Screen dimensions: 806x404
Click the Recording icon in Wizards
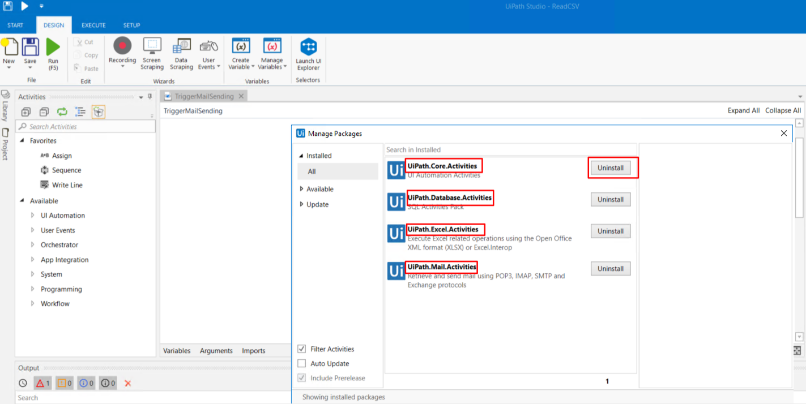coord(122,46)
